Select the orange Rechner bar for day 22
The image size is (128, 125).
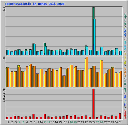pos(87,72)
